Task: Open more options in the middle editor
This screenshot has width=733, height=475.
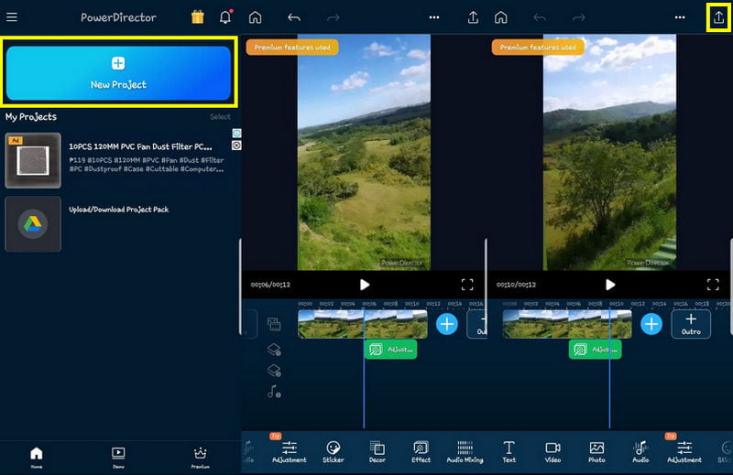Action: point(433,17)
